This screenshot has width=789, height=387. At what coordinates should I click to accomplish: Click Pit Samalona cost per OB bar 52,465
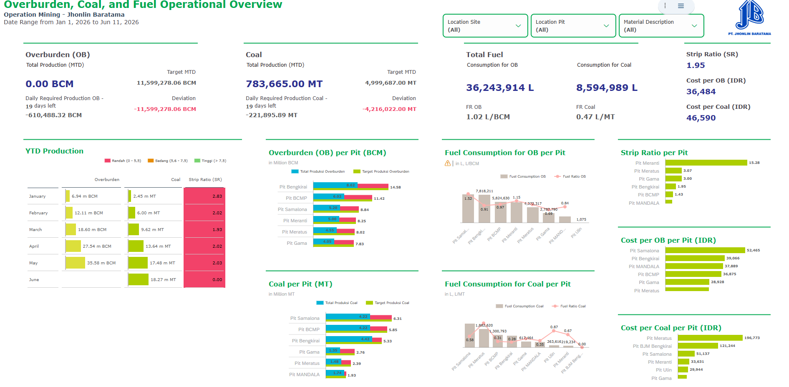pos(705,250)
